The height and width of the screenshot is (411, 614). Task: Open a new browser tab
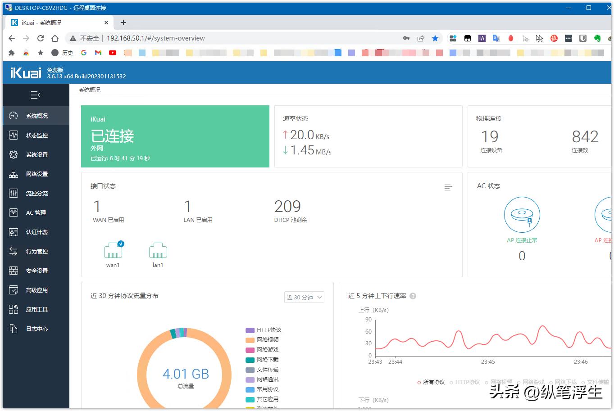tap(123, 22)
